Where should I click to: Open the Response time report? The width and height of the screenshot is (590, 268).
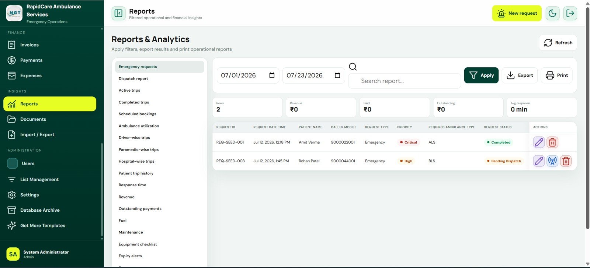pos(159,185)
